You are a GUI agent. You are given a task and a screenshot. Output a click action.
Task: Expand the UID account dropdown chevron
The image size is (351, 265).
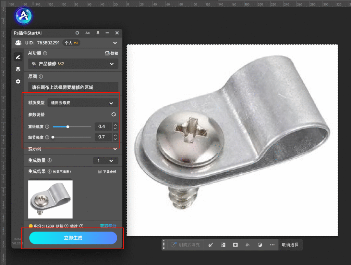pos(115,43)
